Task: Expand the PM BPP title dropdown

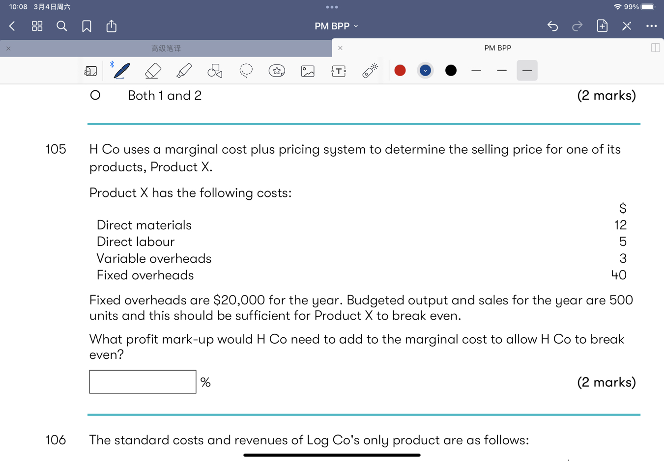Action: [336, 26]
